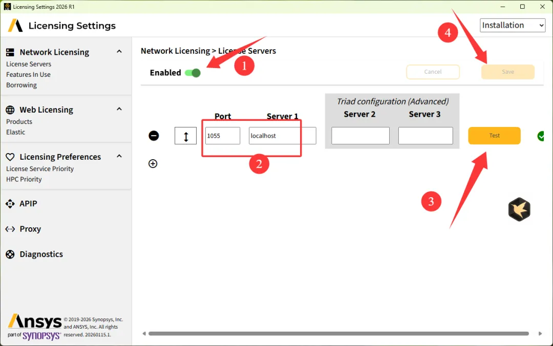Click the Ansys Synopsys footer logo
This screenshot has width=553, height=346.
pyautogui.click(x=35, y=327)
